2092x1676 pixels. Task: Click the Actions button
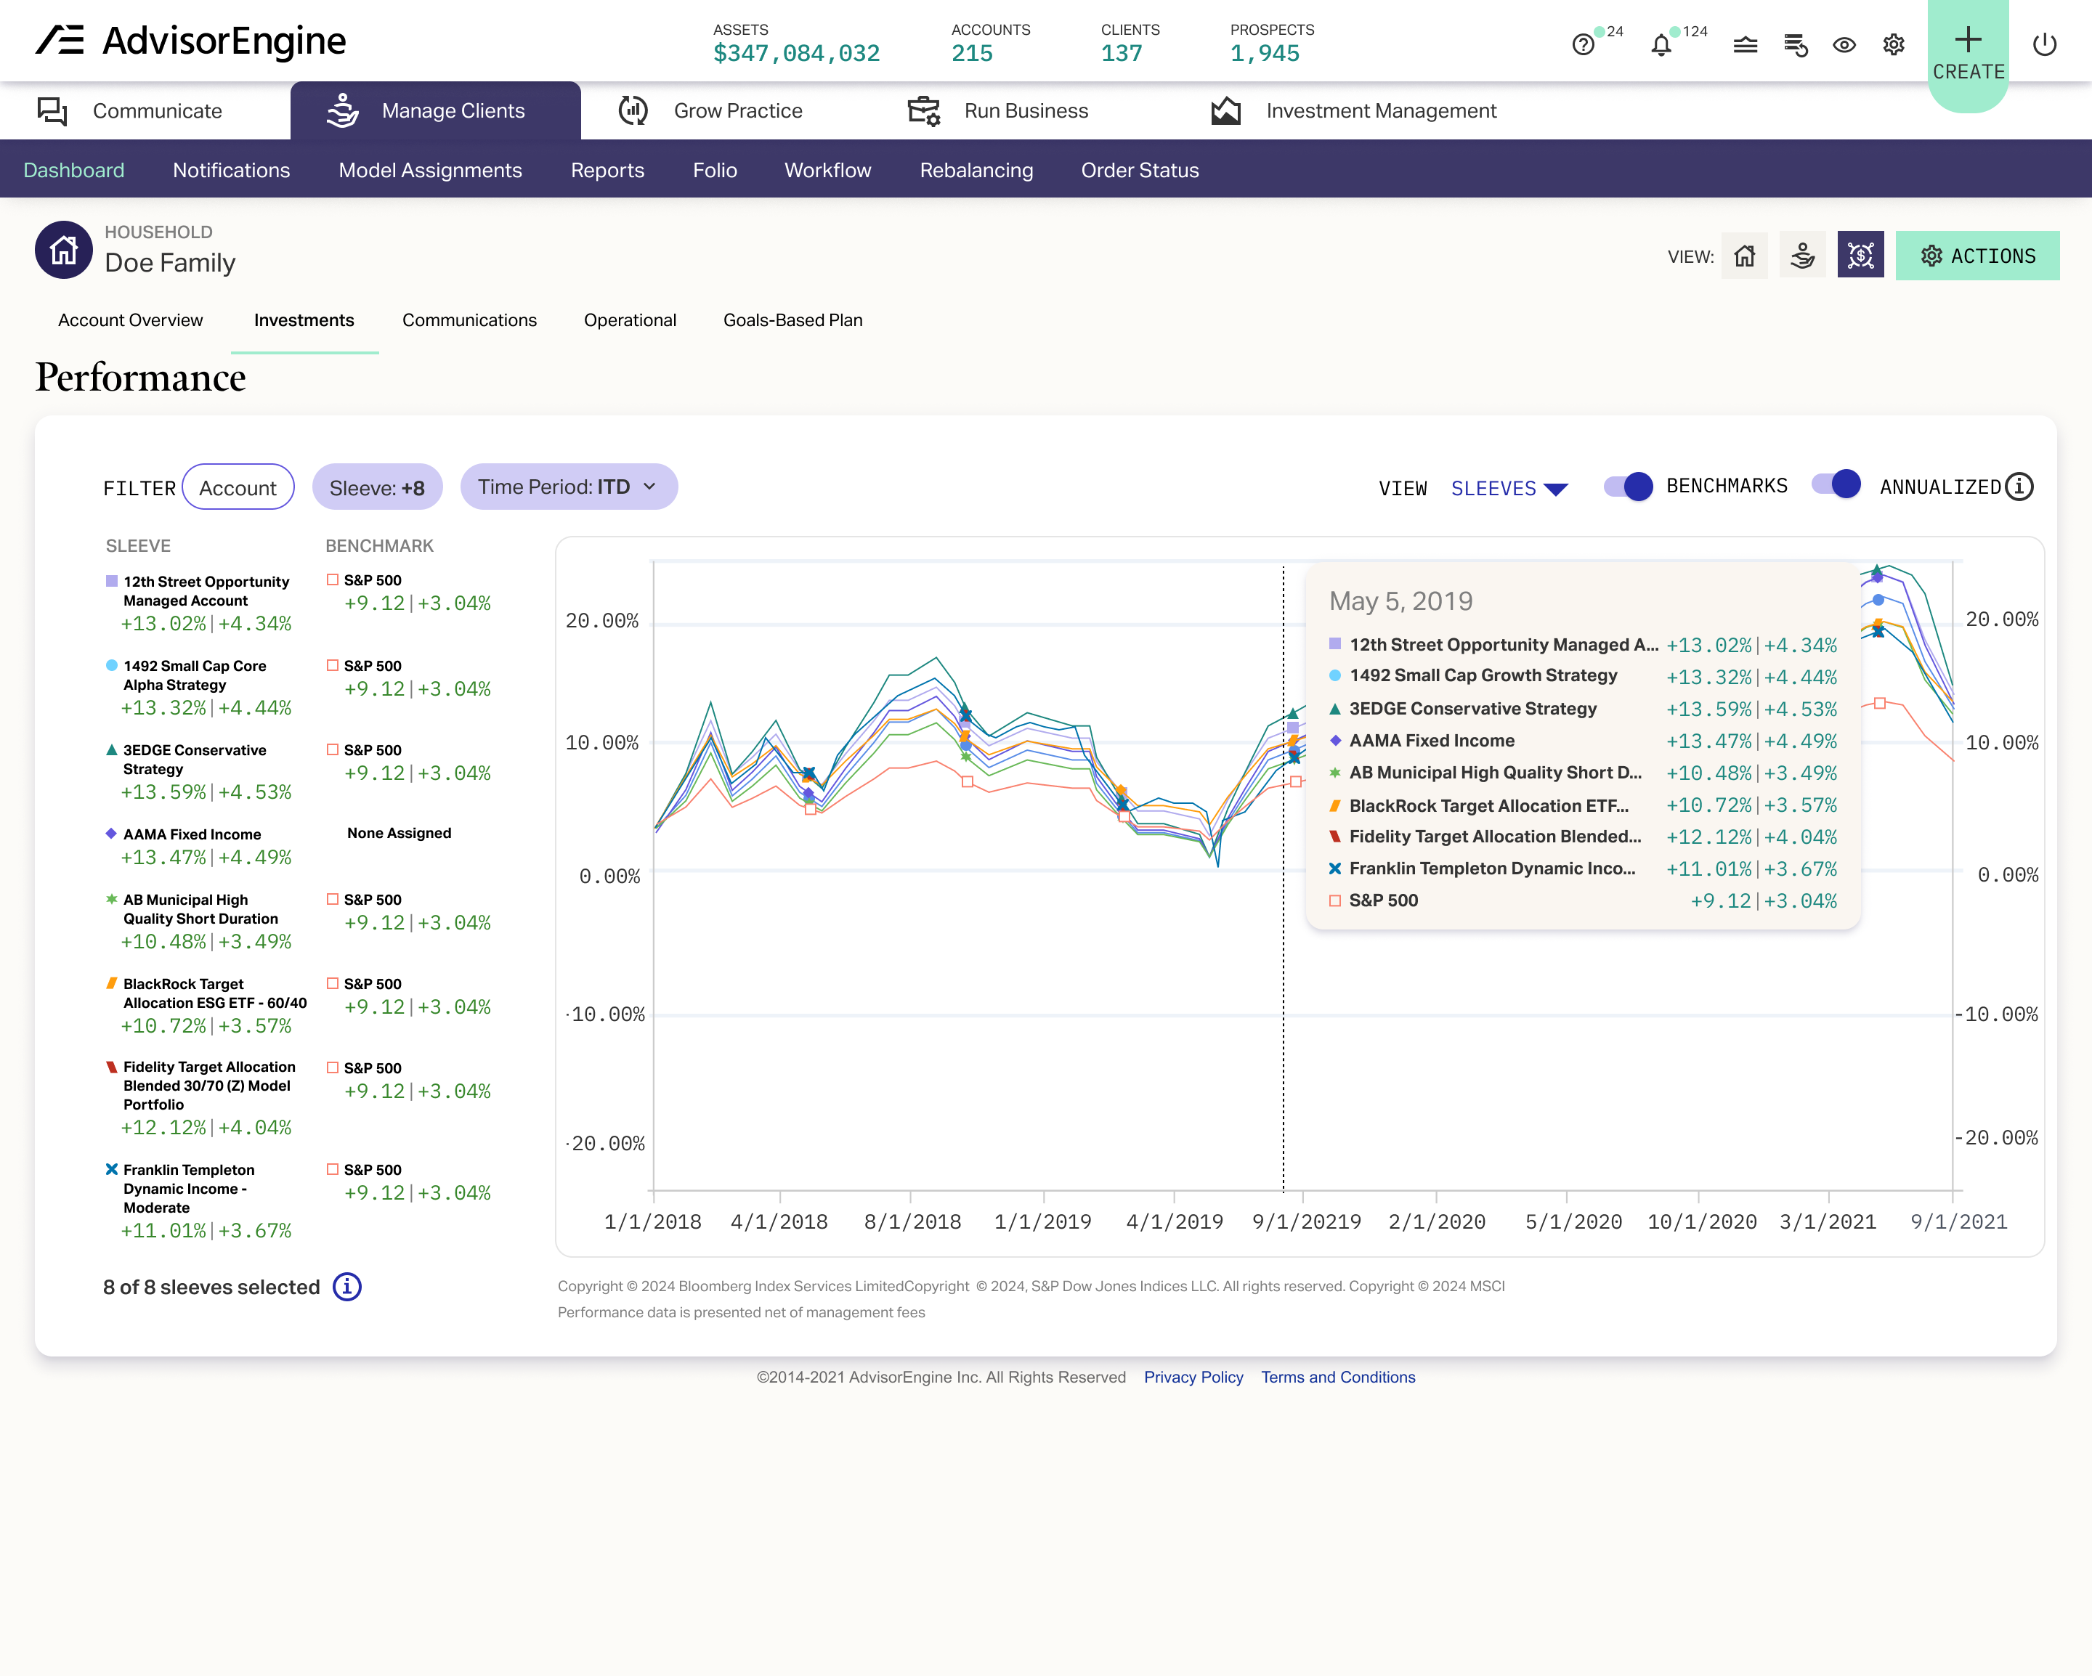click(1977, 256)
